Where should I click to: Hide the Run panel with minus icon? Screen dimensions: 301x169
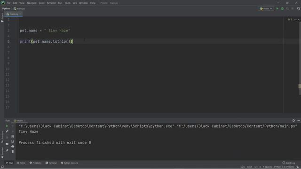[x=299, y=121]
